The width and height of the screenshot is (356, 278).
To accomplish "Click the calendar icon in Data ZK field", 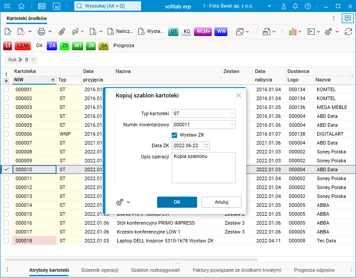I will 206,145.
